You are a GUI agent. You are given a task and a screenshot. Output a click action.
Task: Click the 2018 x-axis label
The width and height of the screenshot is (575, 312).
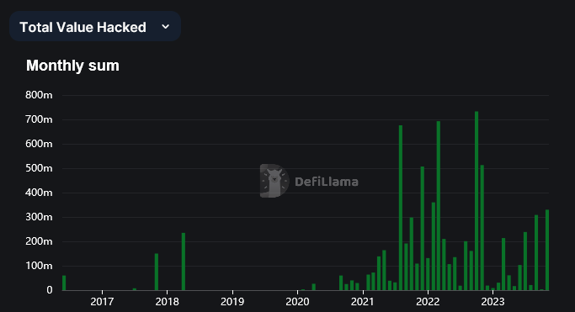167,301
